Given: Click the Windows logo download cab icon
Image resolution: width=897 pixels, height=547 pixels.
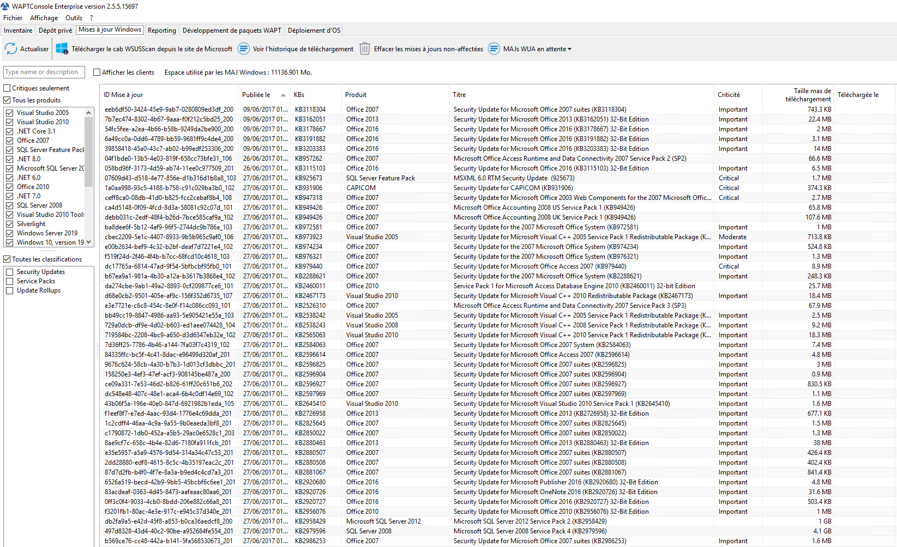Looking at the screenshot, I should coord(62,49).
